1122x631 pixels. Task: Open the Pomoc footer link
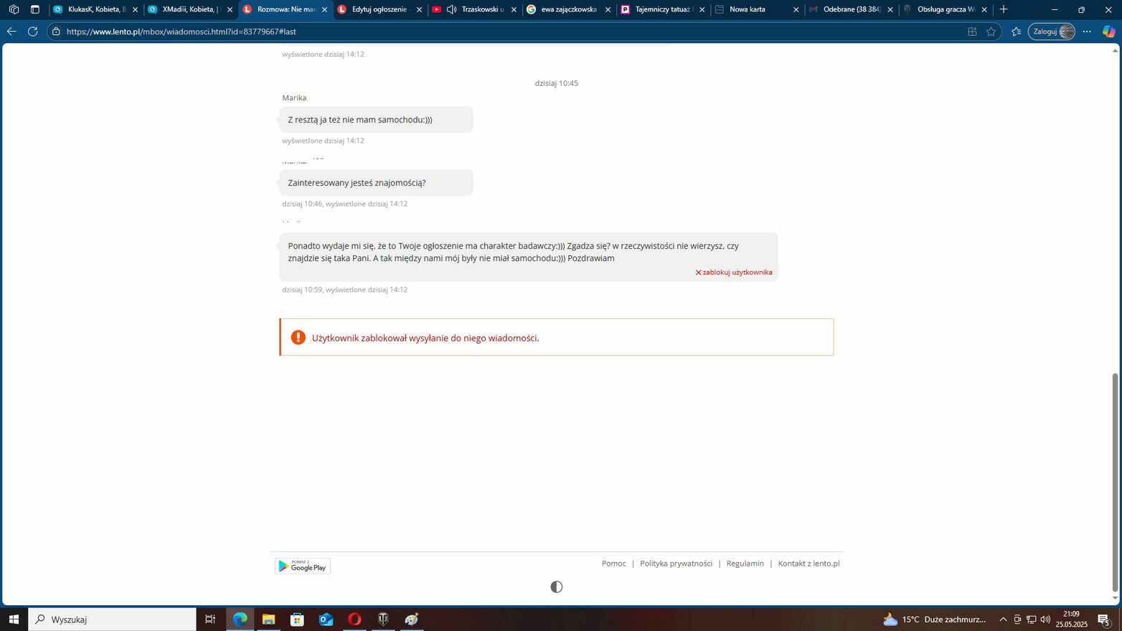pos(614,564)
